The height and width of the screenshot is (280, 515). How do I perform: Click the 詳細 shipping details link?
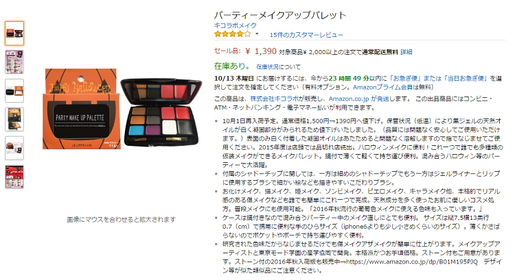(x=407, y=52)
